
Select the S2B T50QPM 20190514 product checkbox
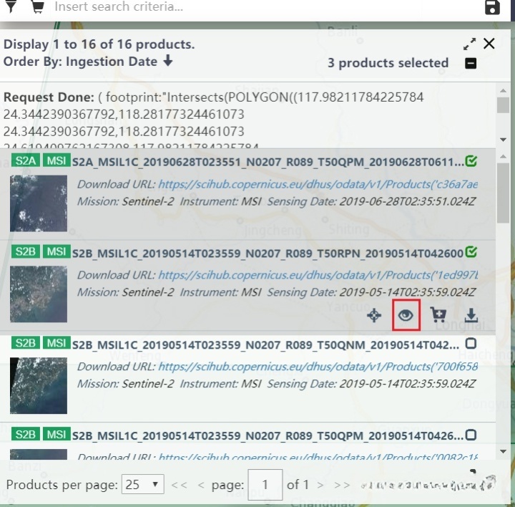click(x=471, y=435)
